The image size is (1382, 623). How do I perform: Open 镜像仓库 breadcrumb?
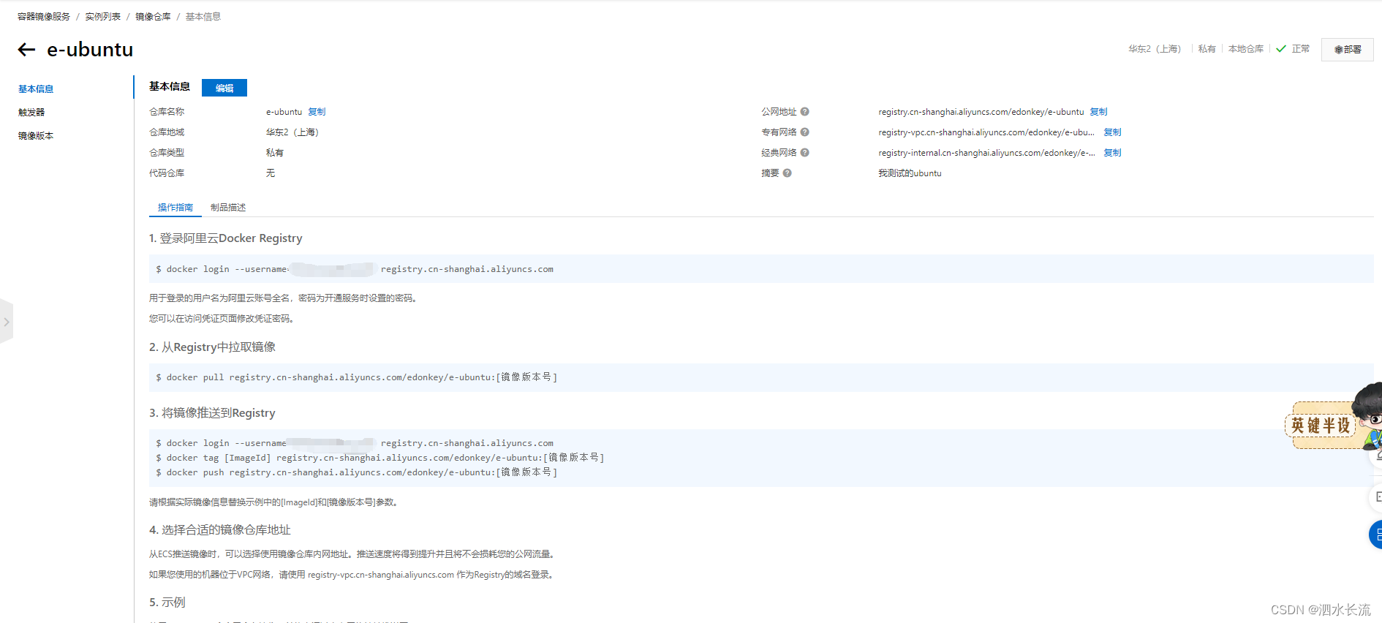click(153, 16)
